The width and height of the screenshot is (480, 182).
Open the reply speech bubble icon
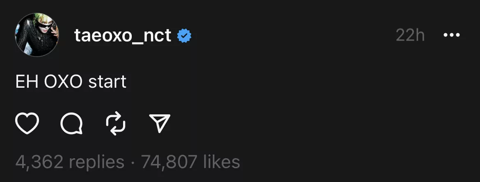coord(71,123)
